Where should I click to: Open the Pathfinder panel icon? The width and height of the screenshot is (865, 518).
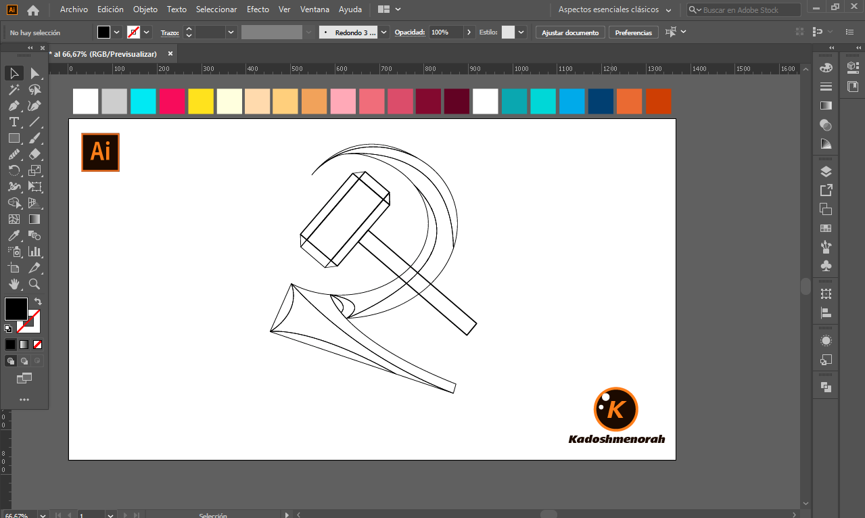coord(826,387)
